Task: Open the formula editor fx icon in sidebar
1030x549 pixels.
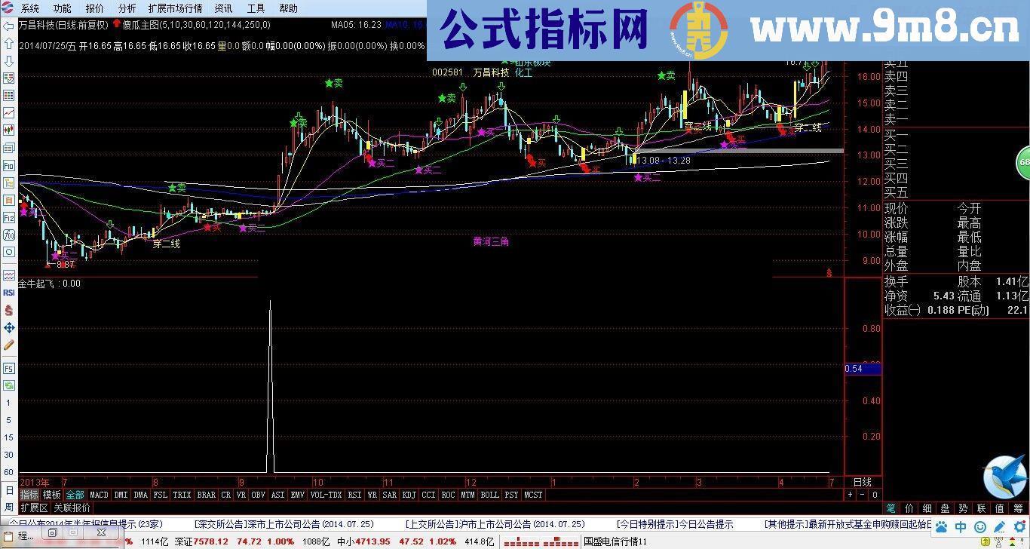Action: [8, 234]
